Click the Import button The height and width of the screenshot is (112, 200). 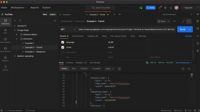(53, 15)
